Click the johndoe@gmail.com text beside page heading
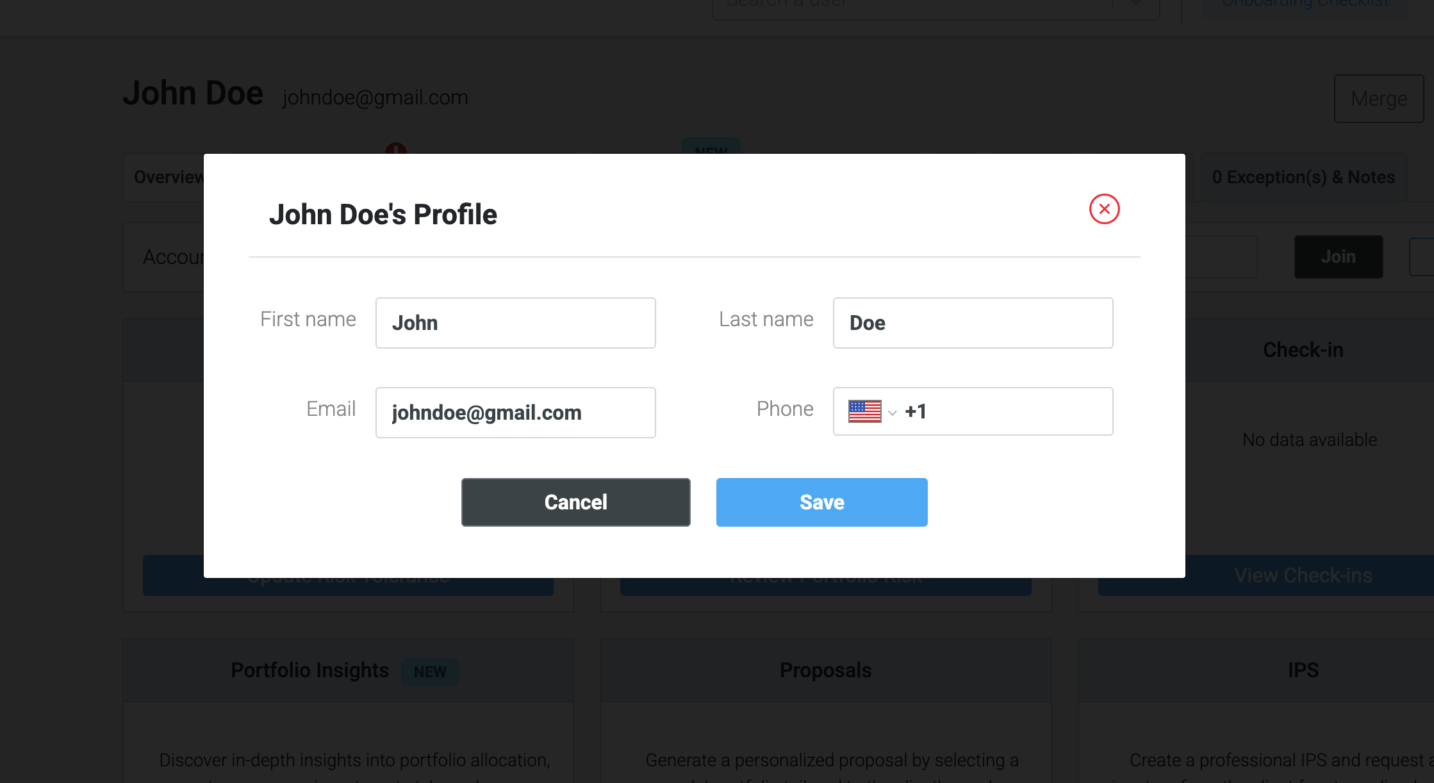Screen dimensions: 1434x783 tap(375, 97)
